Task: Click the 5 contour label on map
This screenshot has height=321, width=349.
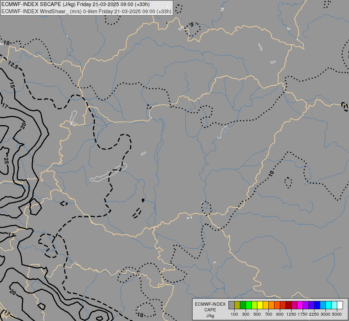Action: pyautogui.click(x=192, y=25)
